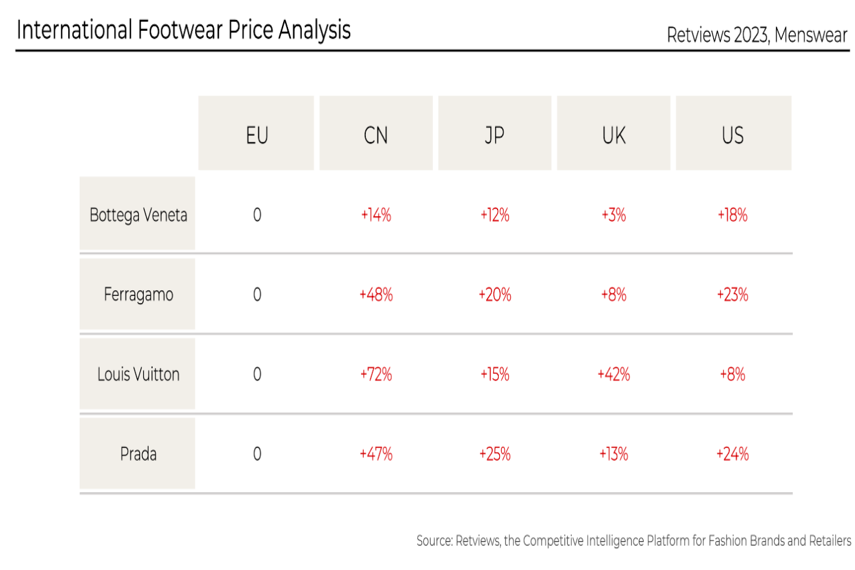855x570 pixels.
Task: Click the Ferragamo row label
Action: (x=138, y=294)
